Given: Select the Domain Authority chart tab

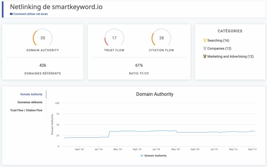Looking at the screenshot, I should [x=31, y=94].
